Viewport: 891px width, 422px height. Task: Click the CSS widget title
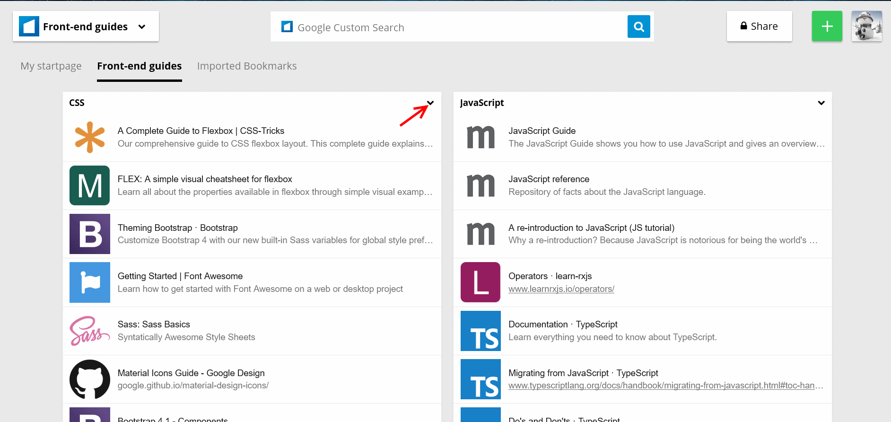coord(77,103)
